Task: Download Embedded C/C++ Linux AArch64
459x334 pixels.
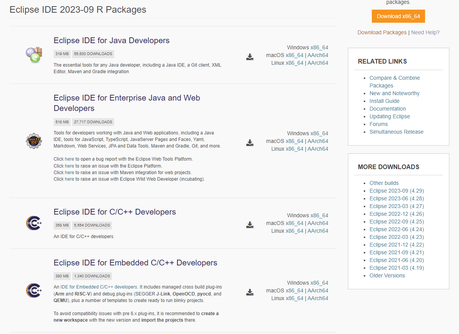Action: click(x=317, y=298)
